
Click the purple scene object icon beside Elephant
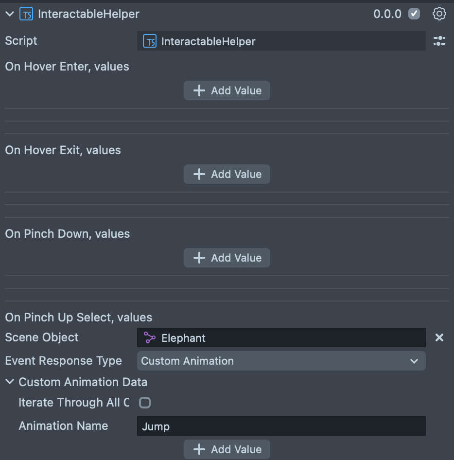(x=149, y=338)
